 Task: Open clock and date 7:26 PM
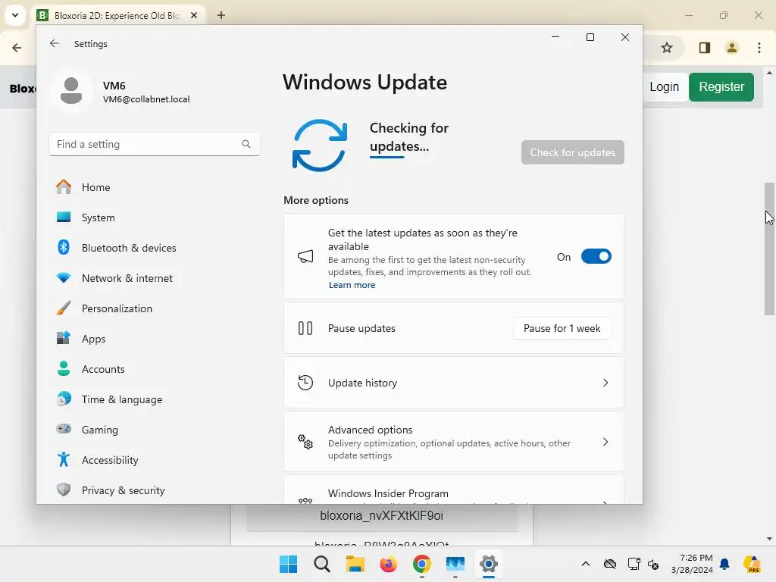coord(692,564)
